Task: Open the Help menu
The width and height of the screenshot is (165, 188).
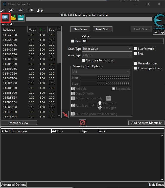Action: point(40,10)
